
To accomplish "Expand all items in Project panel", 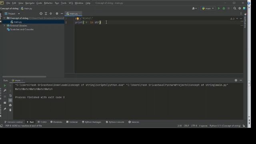I will (46, 14).
